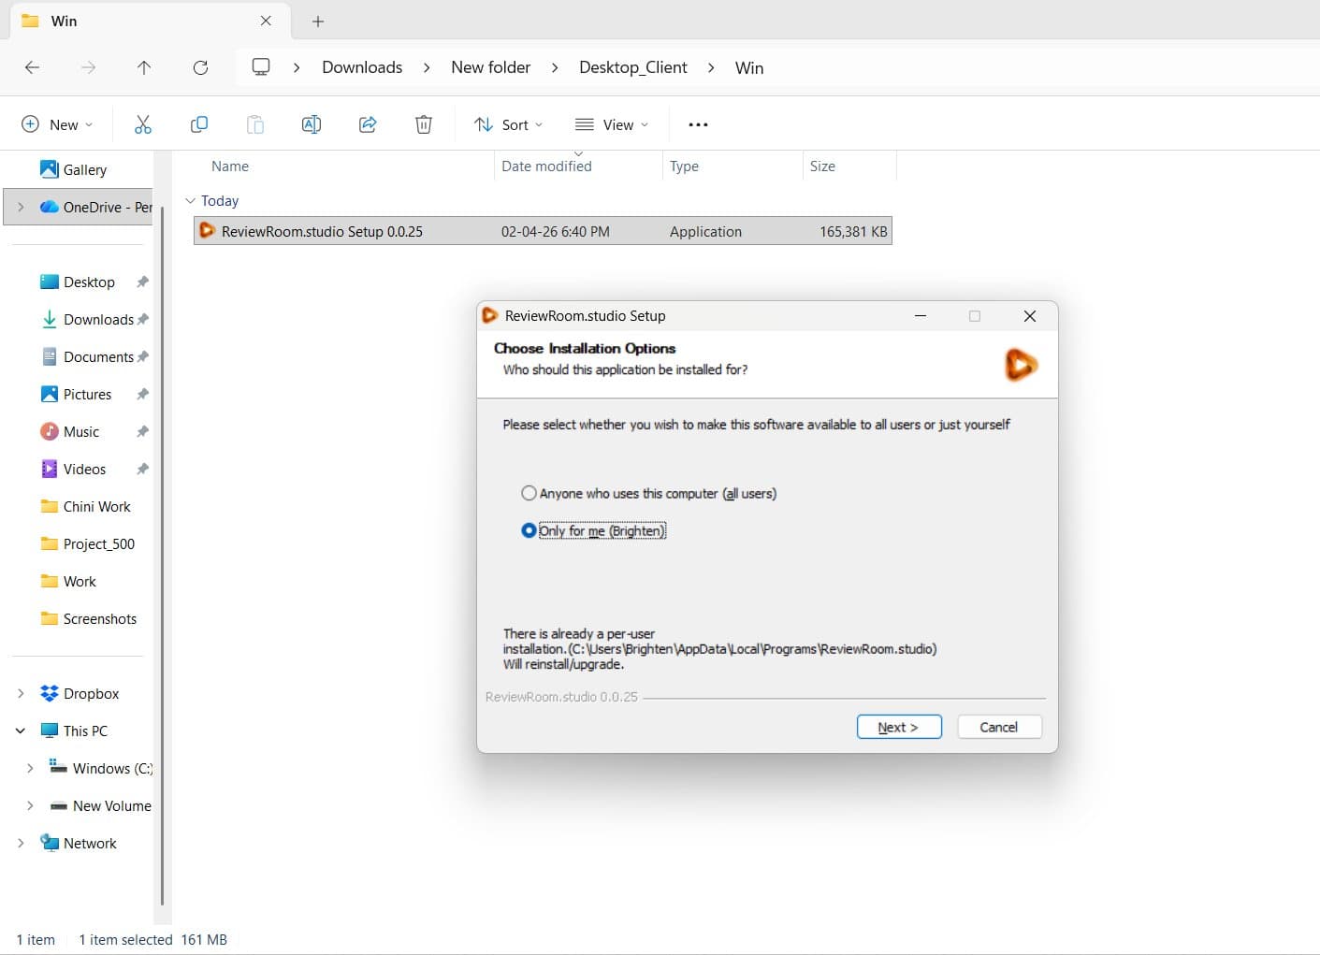Viewport: 1320px width, 955px height.
Task: Click the Delete trash icon
Action: 424,124
